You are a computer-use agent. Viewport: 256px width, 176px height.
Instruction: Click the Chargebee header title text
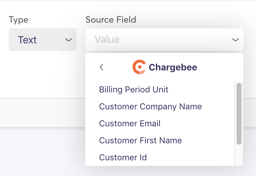(173, 67)
